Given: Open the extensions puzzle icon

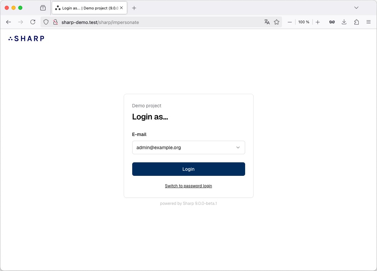Looking at the screenshot, I should [356, 22].
